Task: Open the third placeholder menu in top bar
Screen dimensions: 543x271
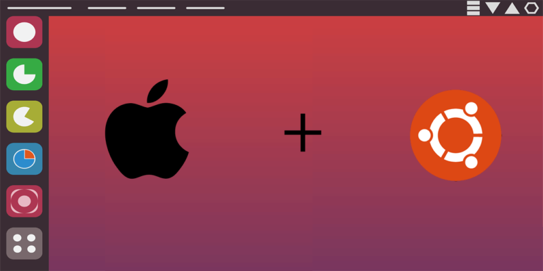Action: (156, 8)
